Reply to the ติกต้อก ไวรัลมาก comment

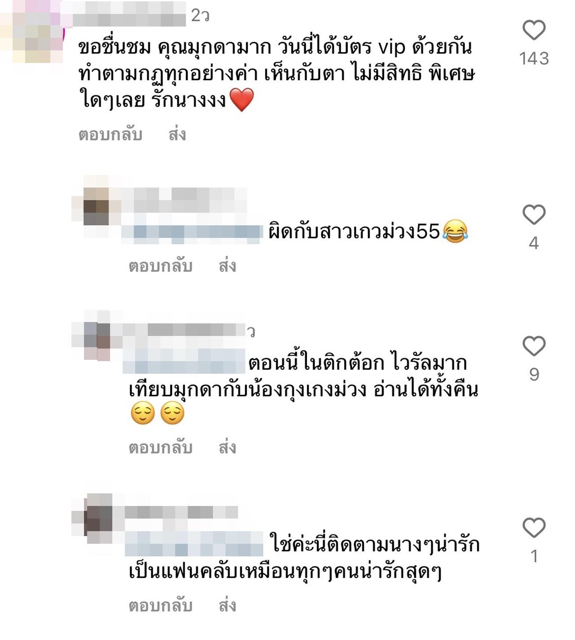tap(160, 448)
